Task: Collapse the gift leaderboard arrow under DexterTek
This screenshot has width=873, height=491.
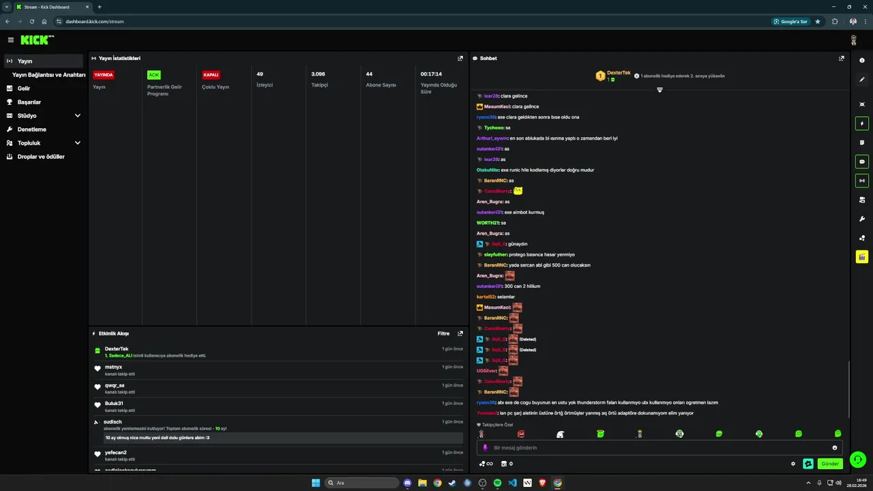Action: [660, 90]
